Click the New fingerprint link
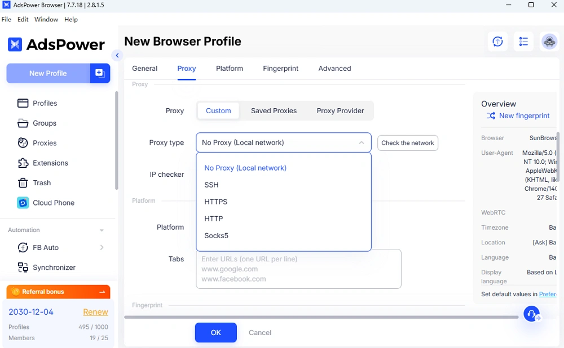Screen dimensions: 564x348 click(524, 115)
